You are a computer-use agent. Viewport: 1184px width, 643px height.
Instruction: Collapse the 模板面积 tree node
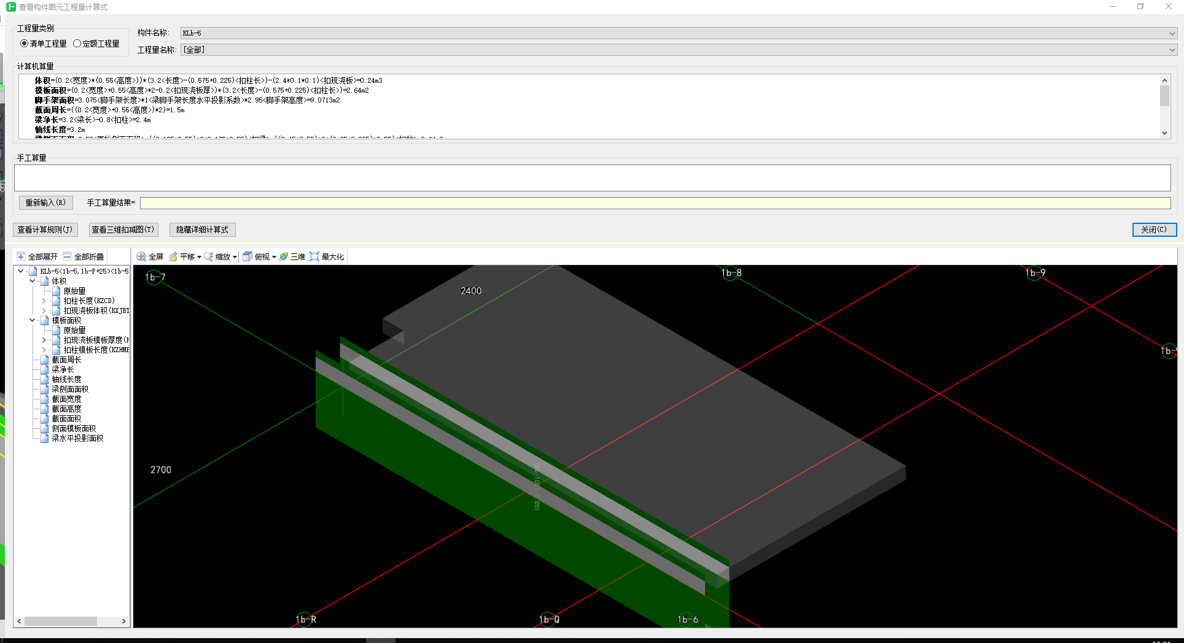click(x=33, y=320)
